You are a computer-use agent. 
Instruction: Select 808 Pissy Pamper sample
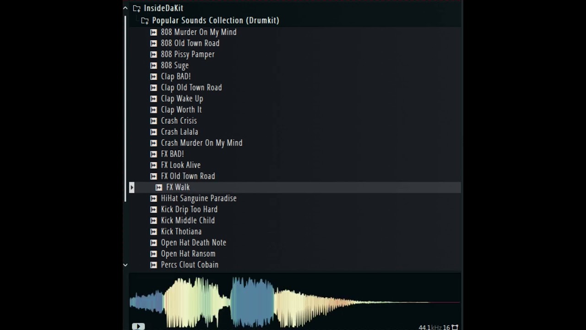tap(188, 54)
